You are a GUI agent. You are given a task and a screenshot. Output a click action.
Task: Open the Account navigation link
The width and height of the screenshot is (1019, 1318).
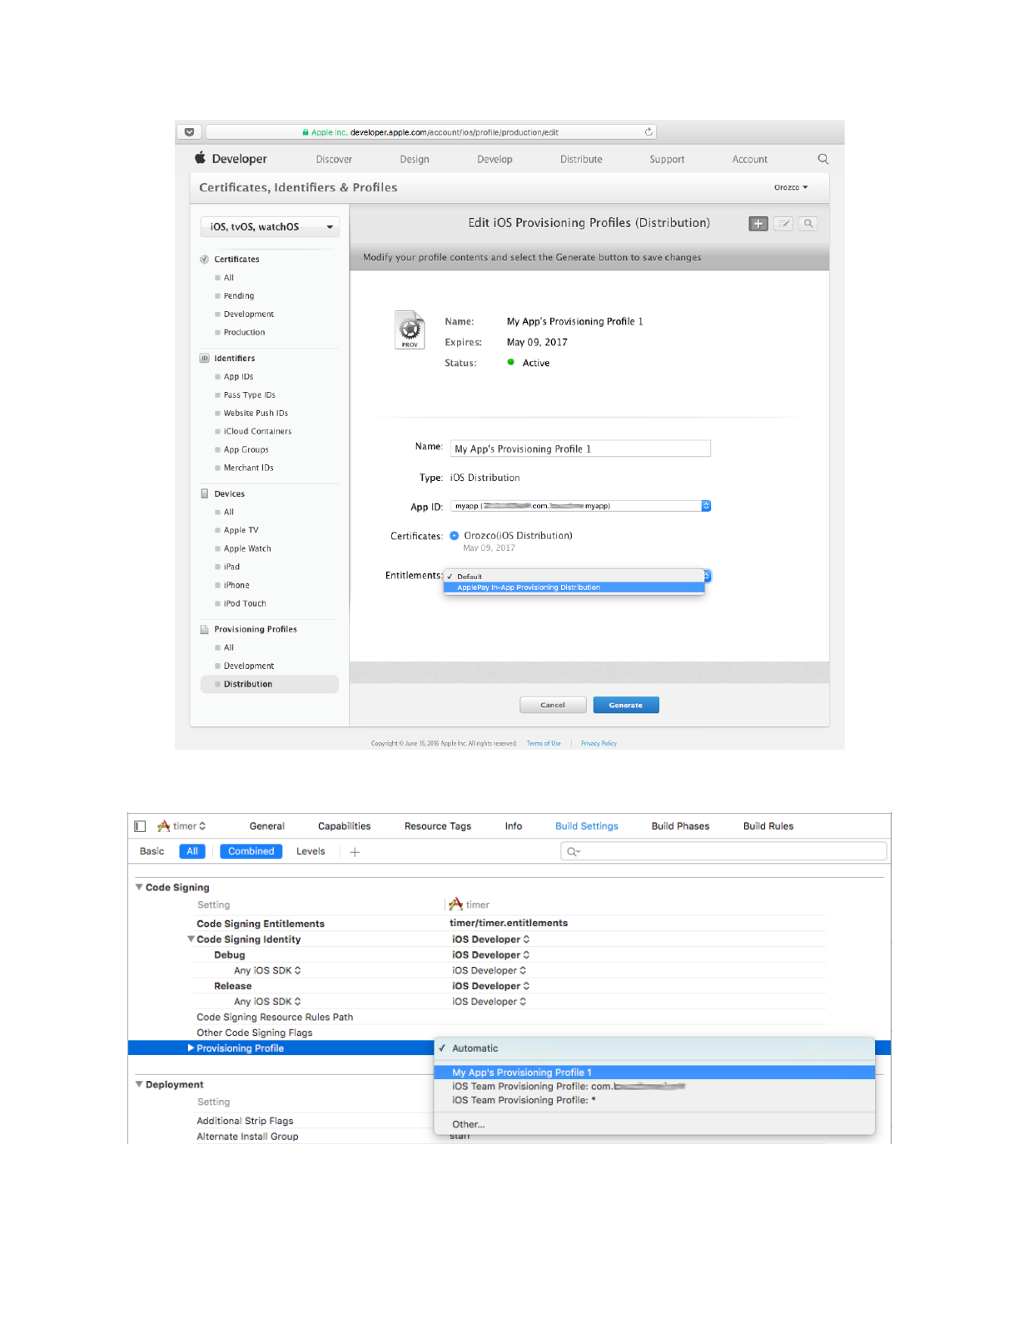pyautogui.click(x=750, y=160)
